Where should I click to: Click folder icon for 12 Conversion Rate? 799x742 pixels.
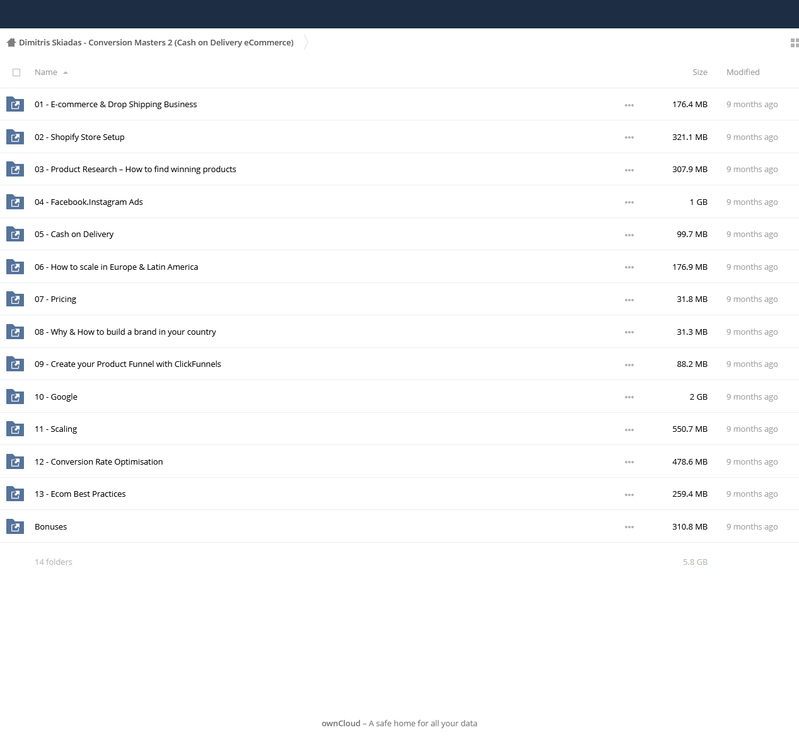15,461
